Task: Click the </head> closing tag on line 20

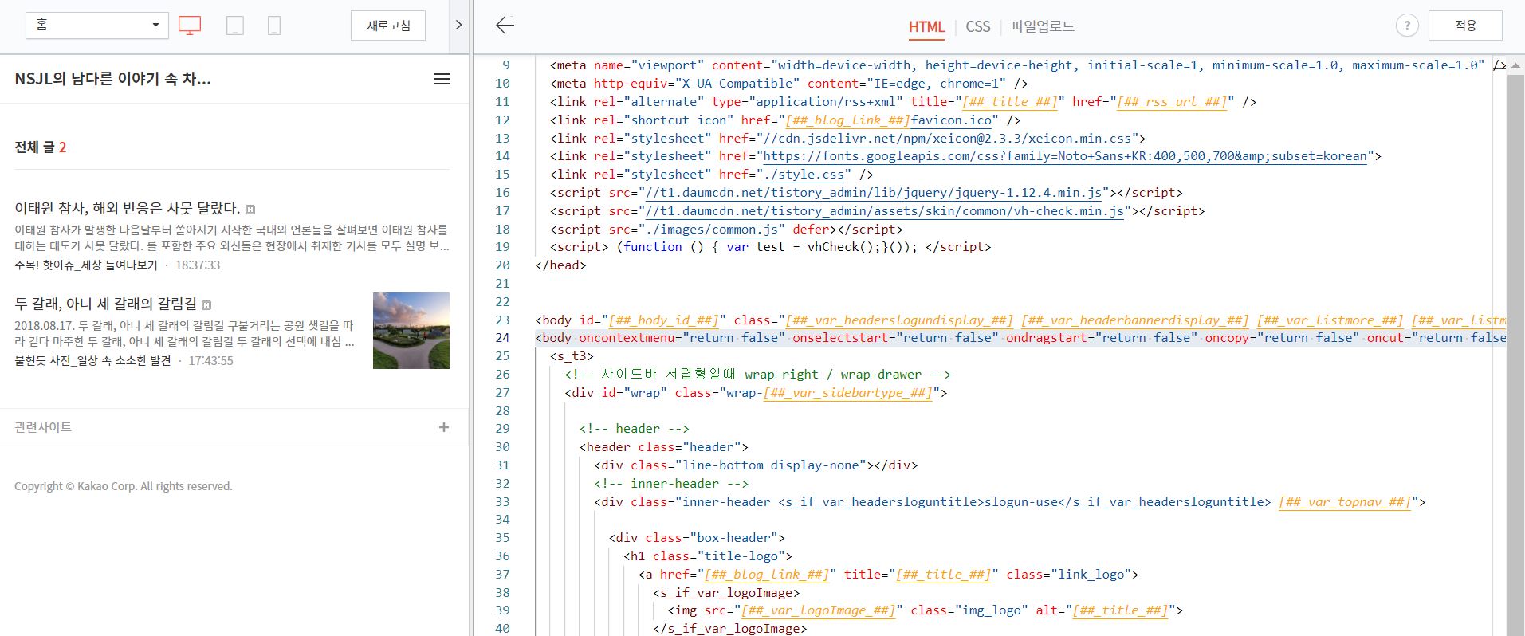Action: [560, 265]
